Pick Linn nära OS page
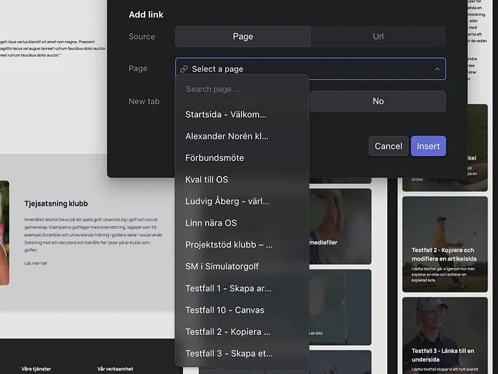The width and height of the screenshot is (498, 374). [211, 223]
